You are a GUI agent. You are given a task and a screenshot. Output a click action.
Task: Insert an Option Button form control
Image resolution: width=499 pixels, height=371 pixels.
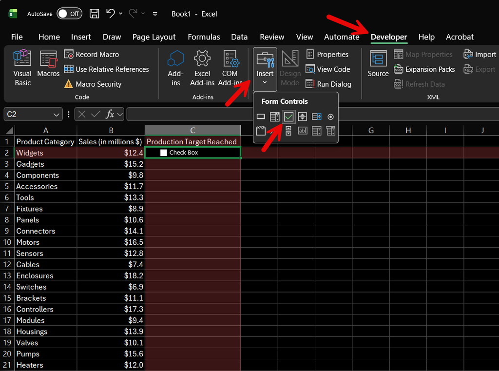point(331,117)
